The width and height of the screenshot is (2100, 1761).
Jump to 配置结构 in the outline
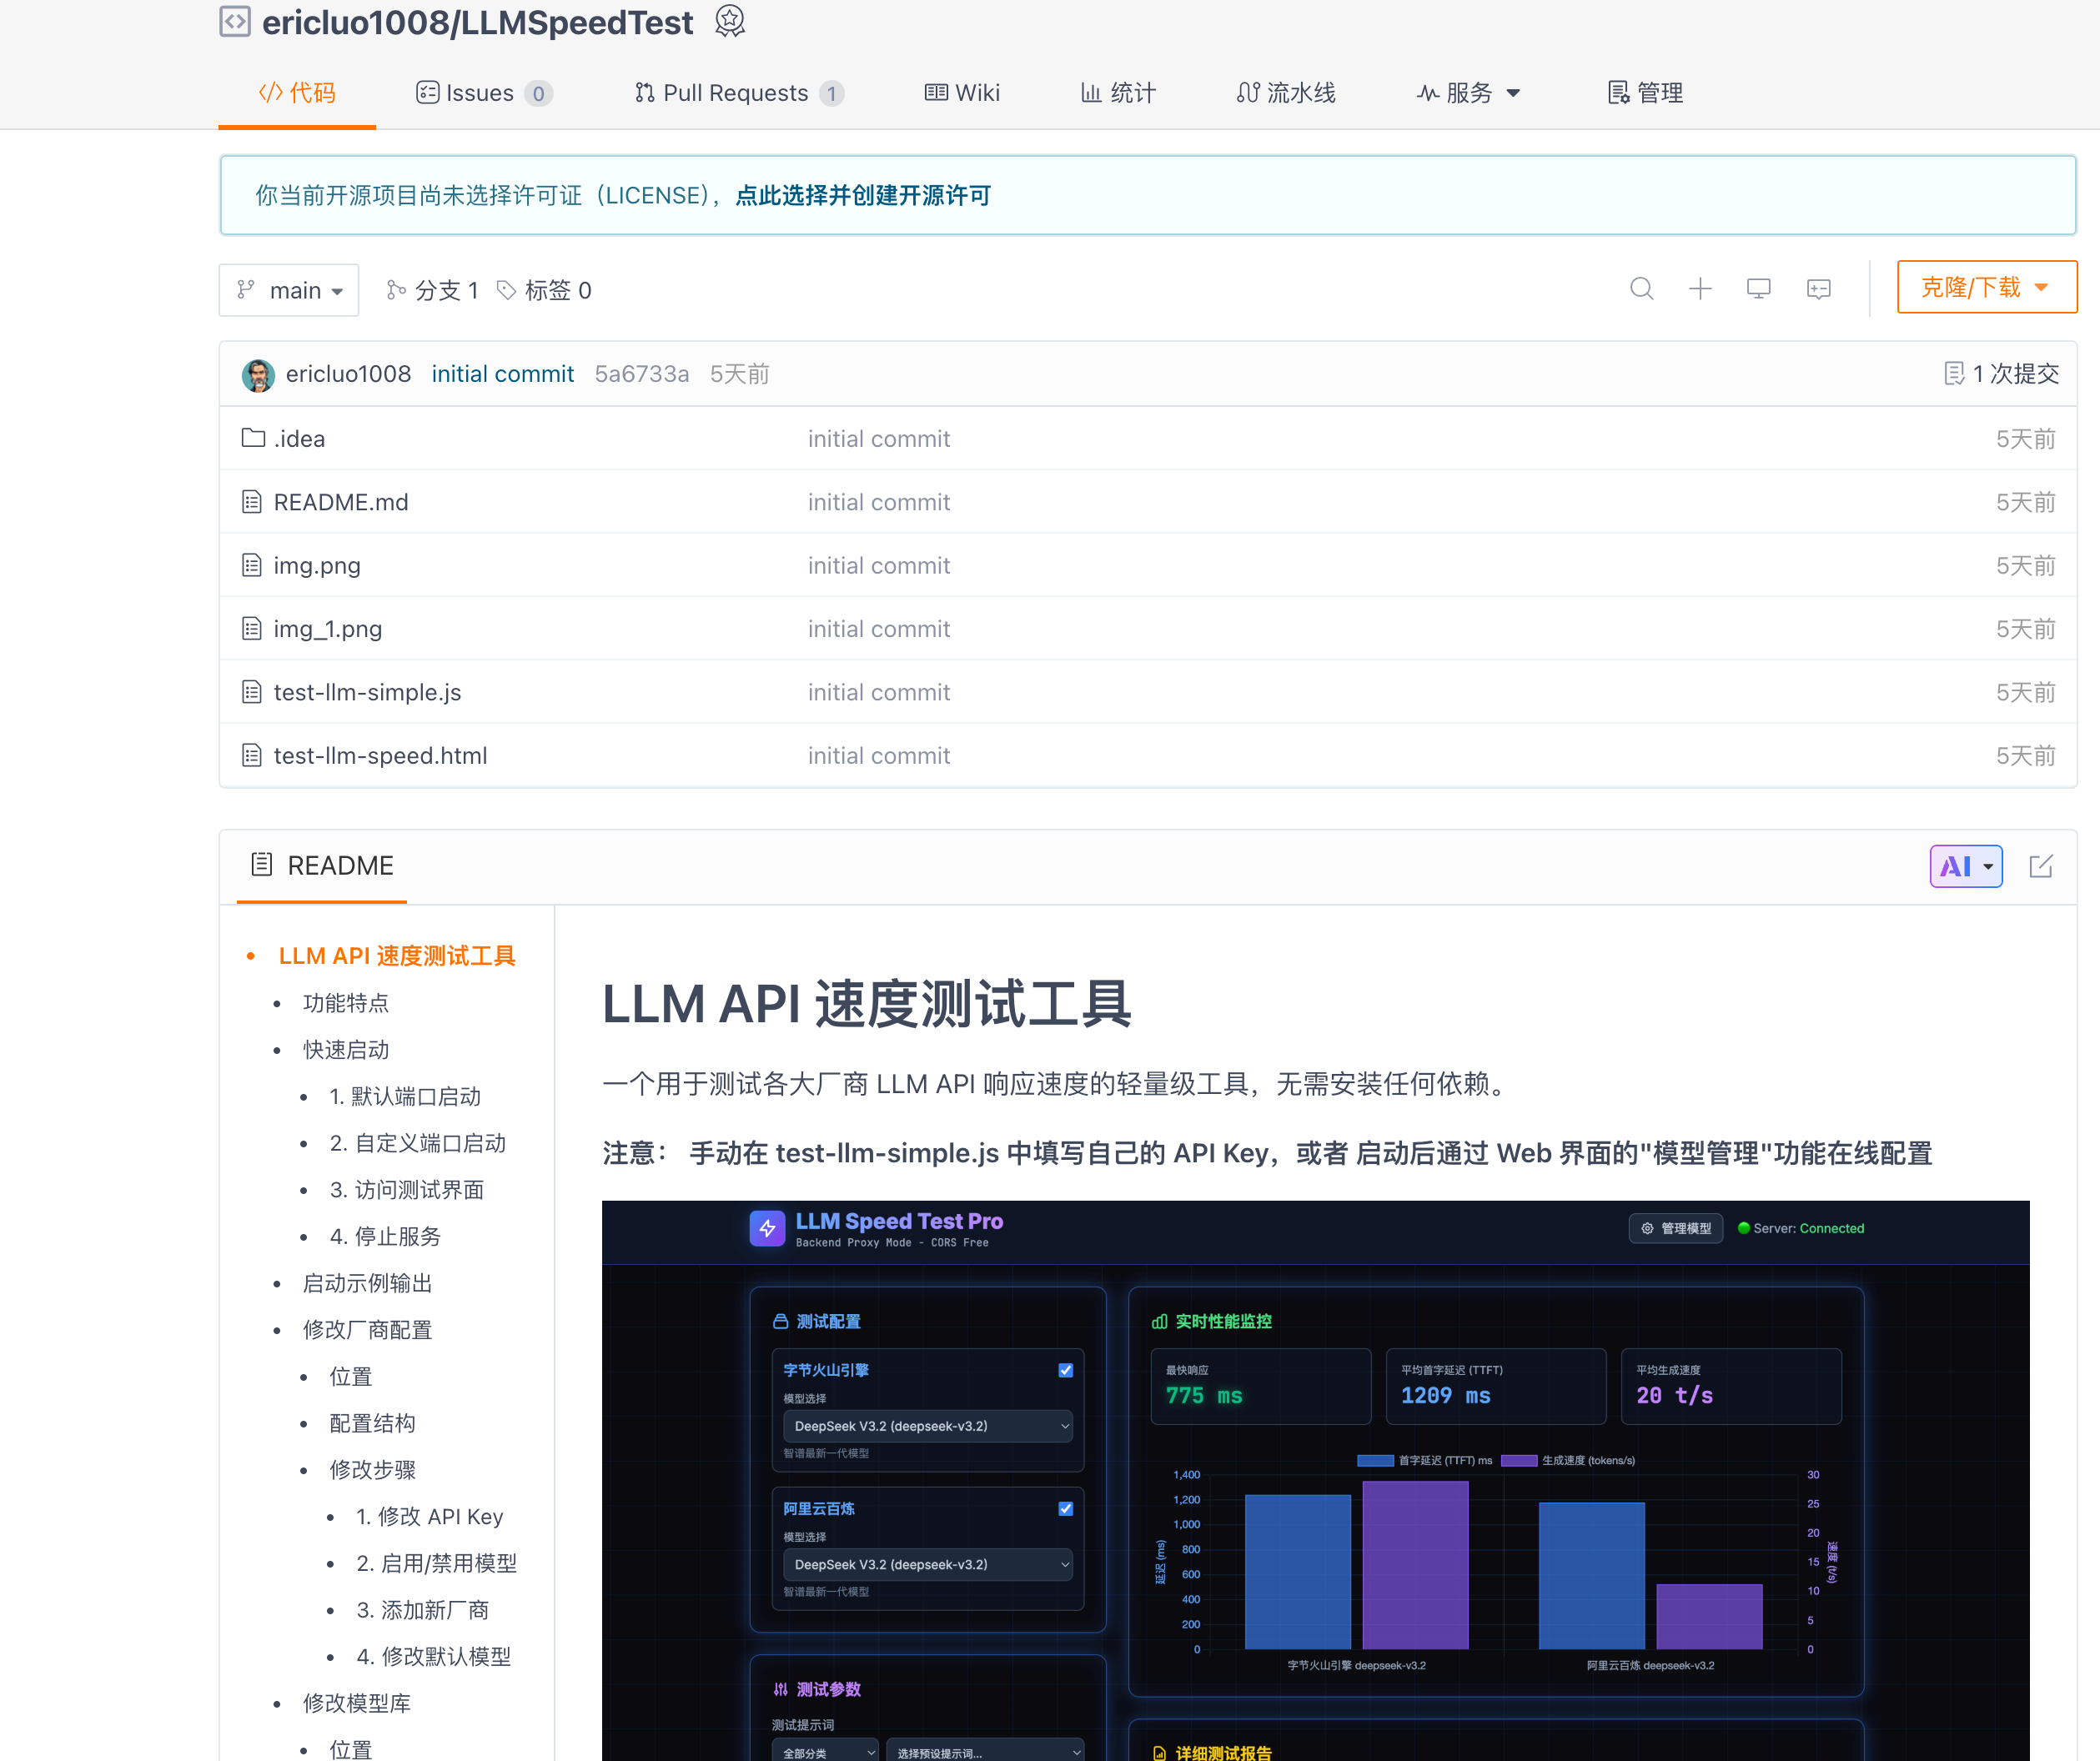point(373,1423)
